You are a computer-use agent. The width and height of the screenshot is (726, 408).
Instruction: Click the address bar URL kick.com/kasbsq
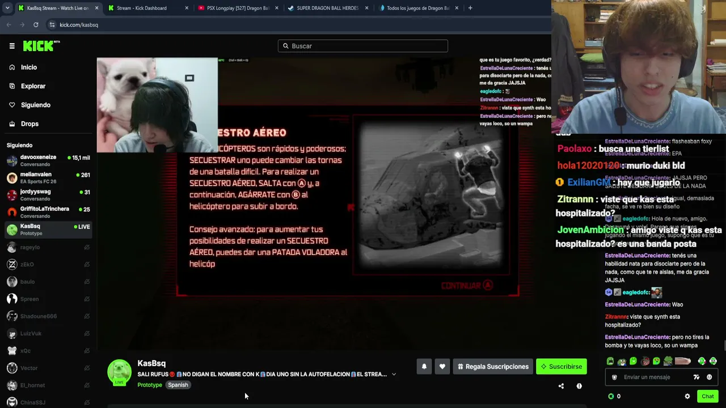(x=79, y=25)
